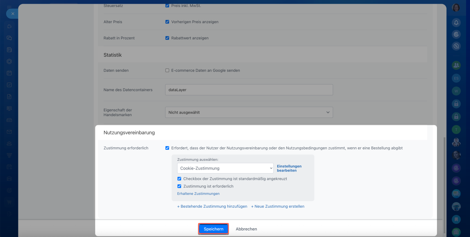Click the dataLayer input field
Image resolution: width=470 pixels, height=237 pixels.
click(249, 90)
